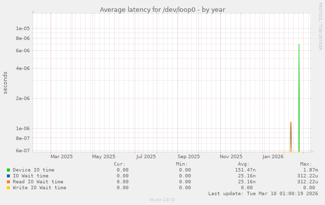Click the orange Read IO Wait spike

(291, 137)
